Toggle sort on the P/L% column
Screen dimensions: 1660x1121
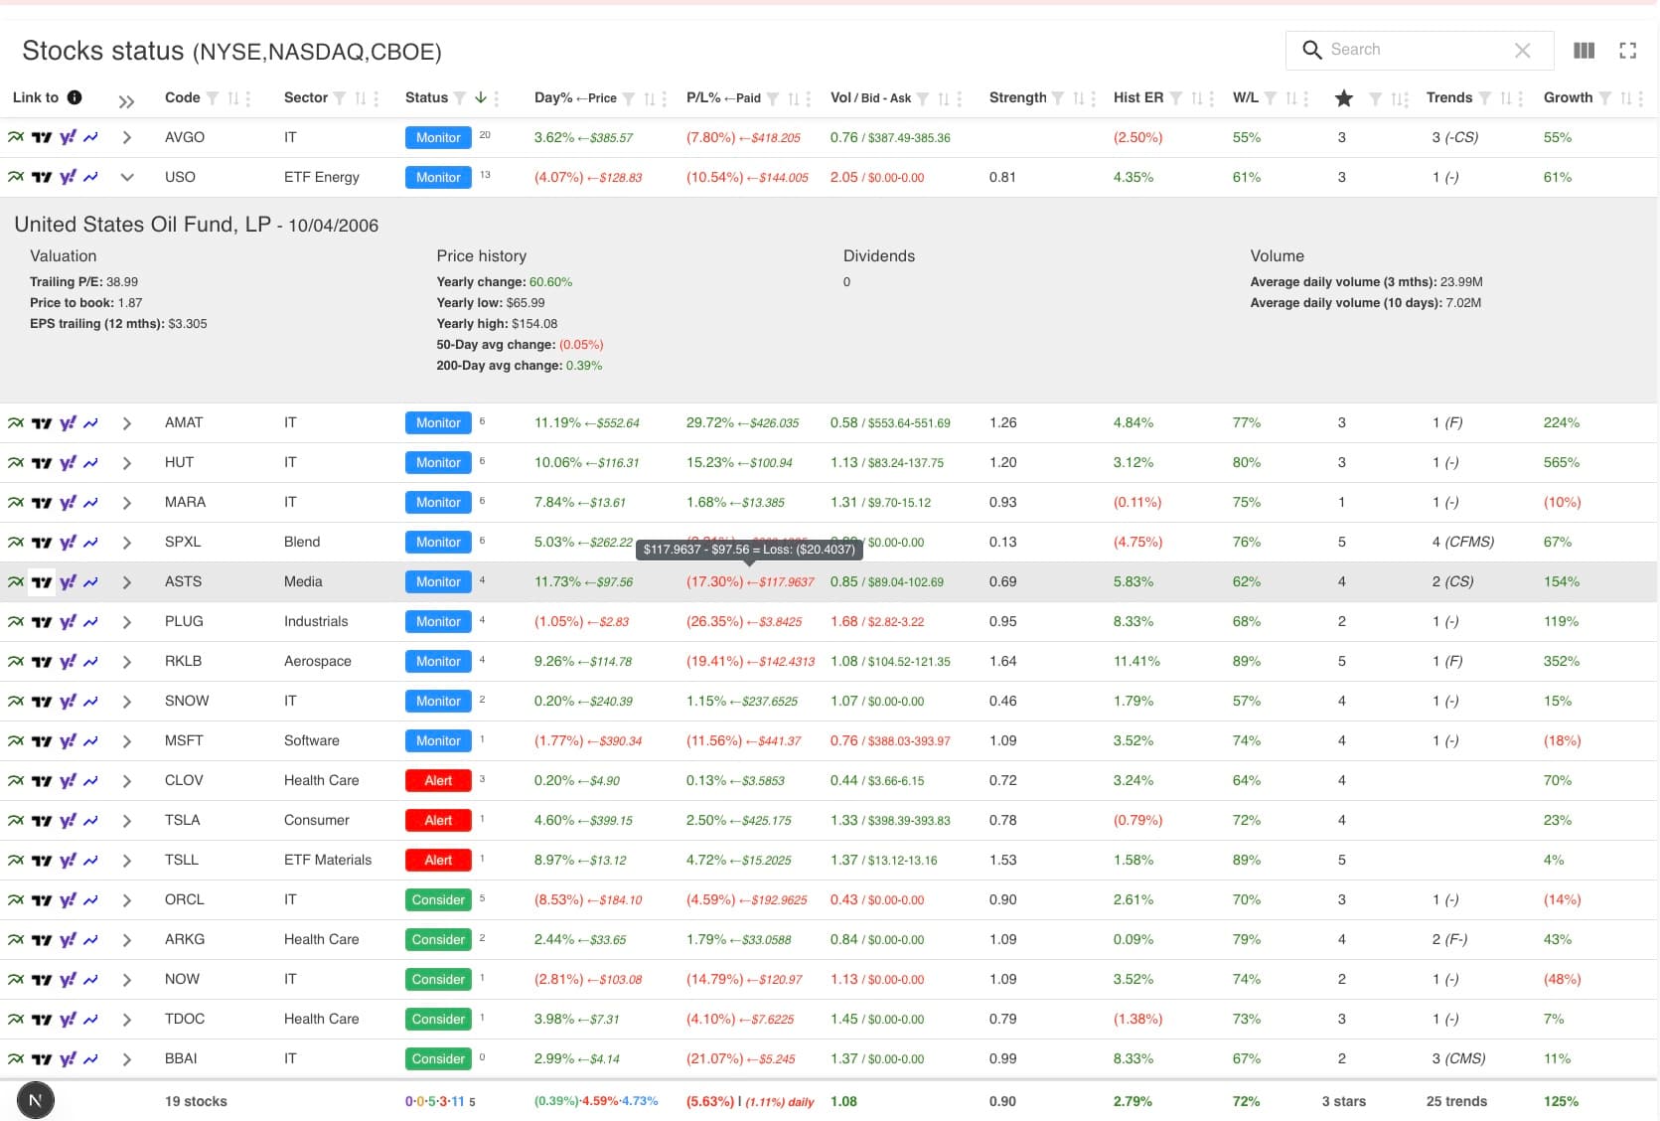click(x=794, y=98)
